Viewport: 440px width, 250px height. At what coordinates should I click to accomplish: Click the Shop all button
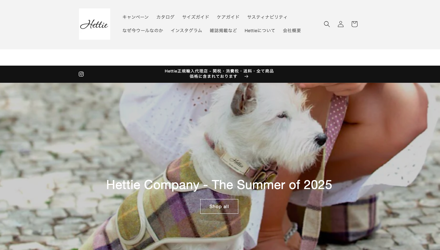tap(219, 207)
